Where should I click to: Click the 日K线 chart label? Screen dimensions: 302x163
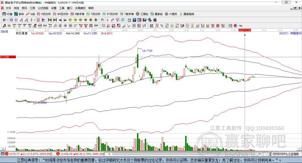(4, 31)
